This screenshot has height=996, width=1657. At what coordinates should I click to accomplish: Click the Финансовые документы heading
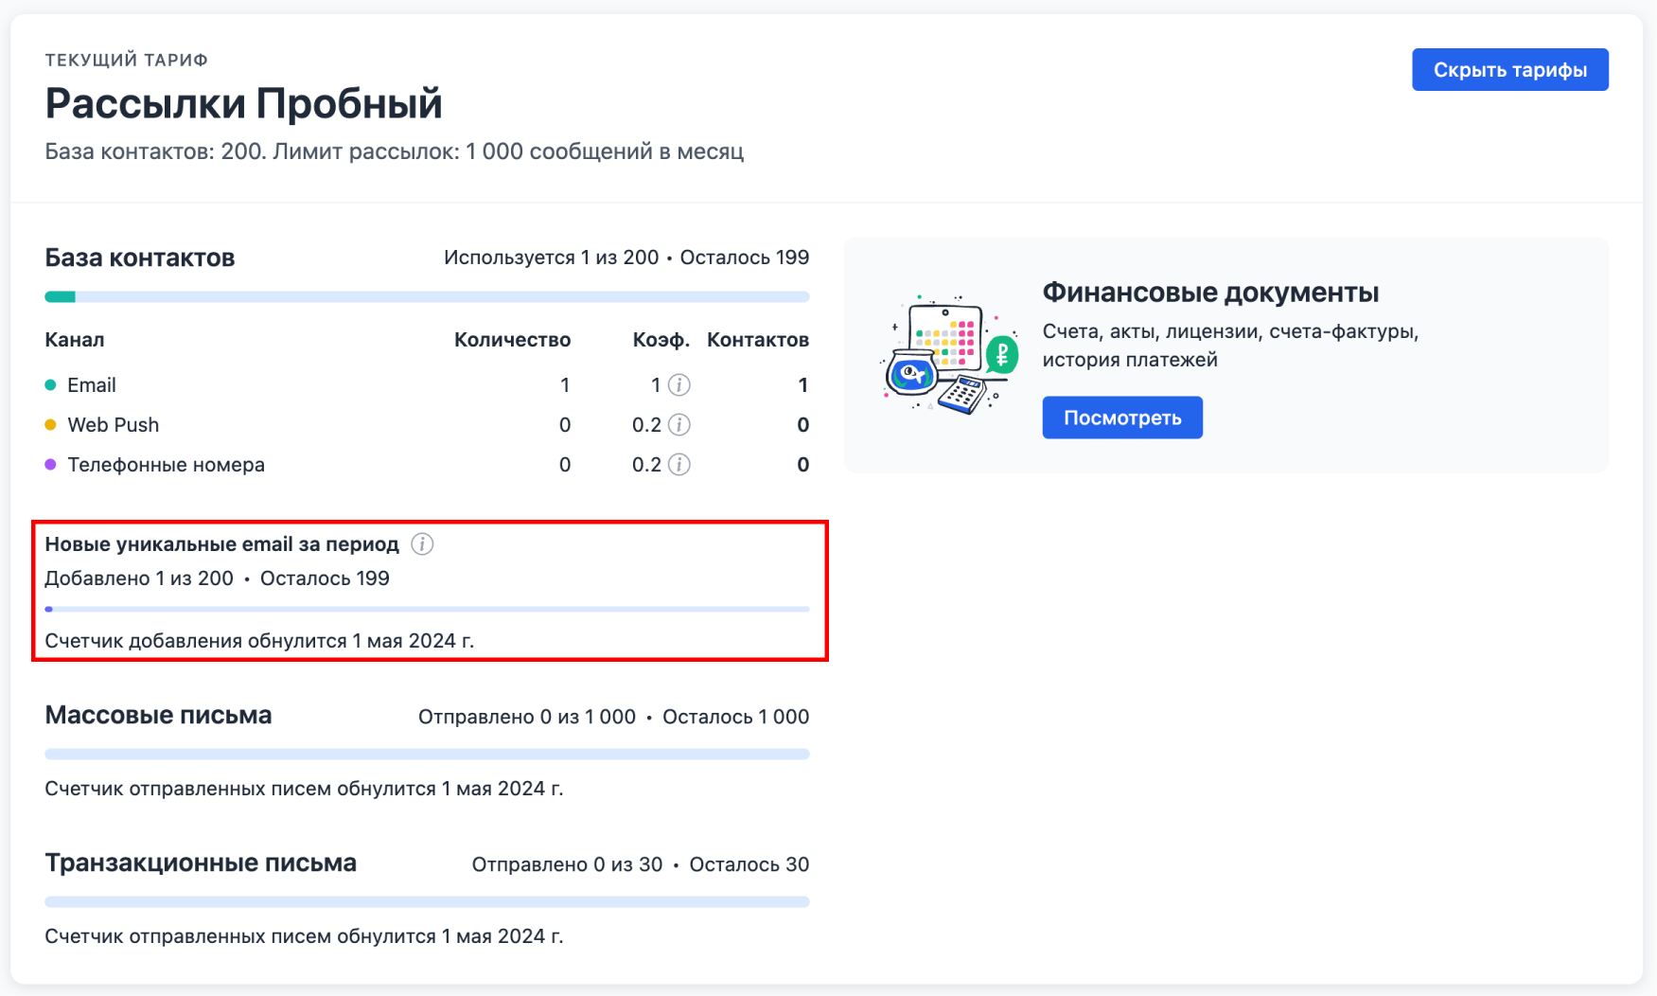click(x=1210, y=293)
